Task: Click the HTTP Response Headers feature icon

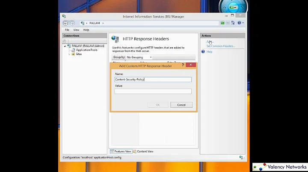Action: pos(115,39)
